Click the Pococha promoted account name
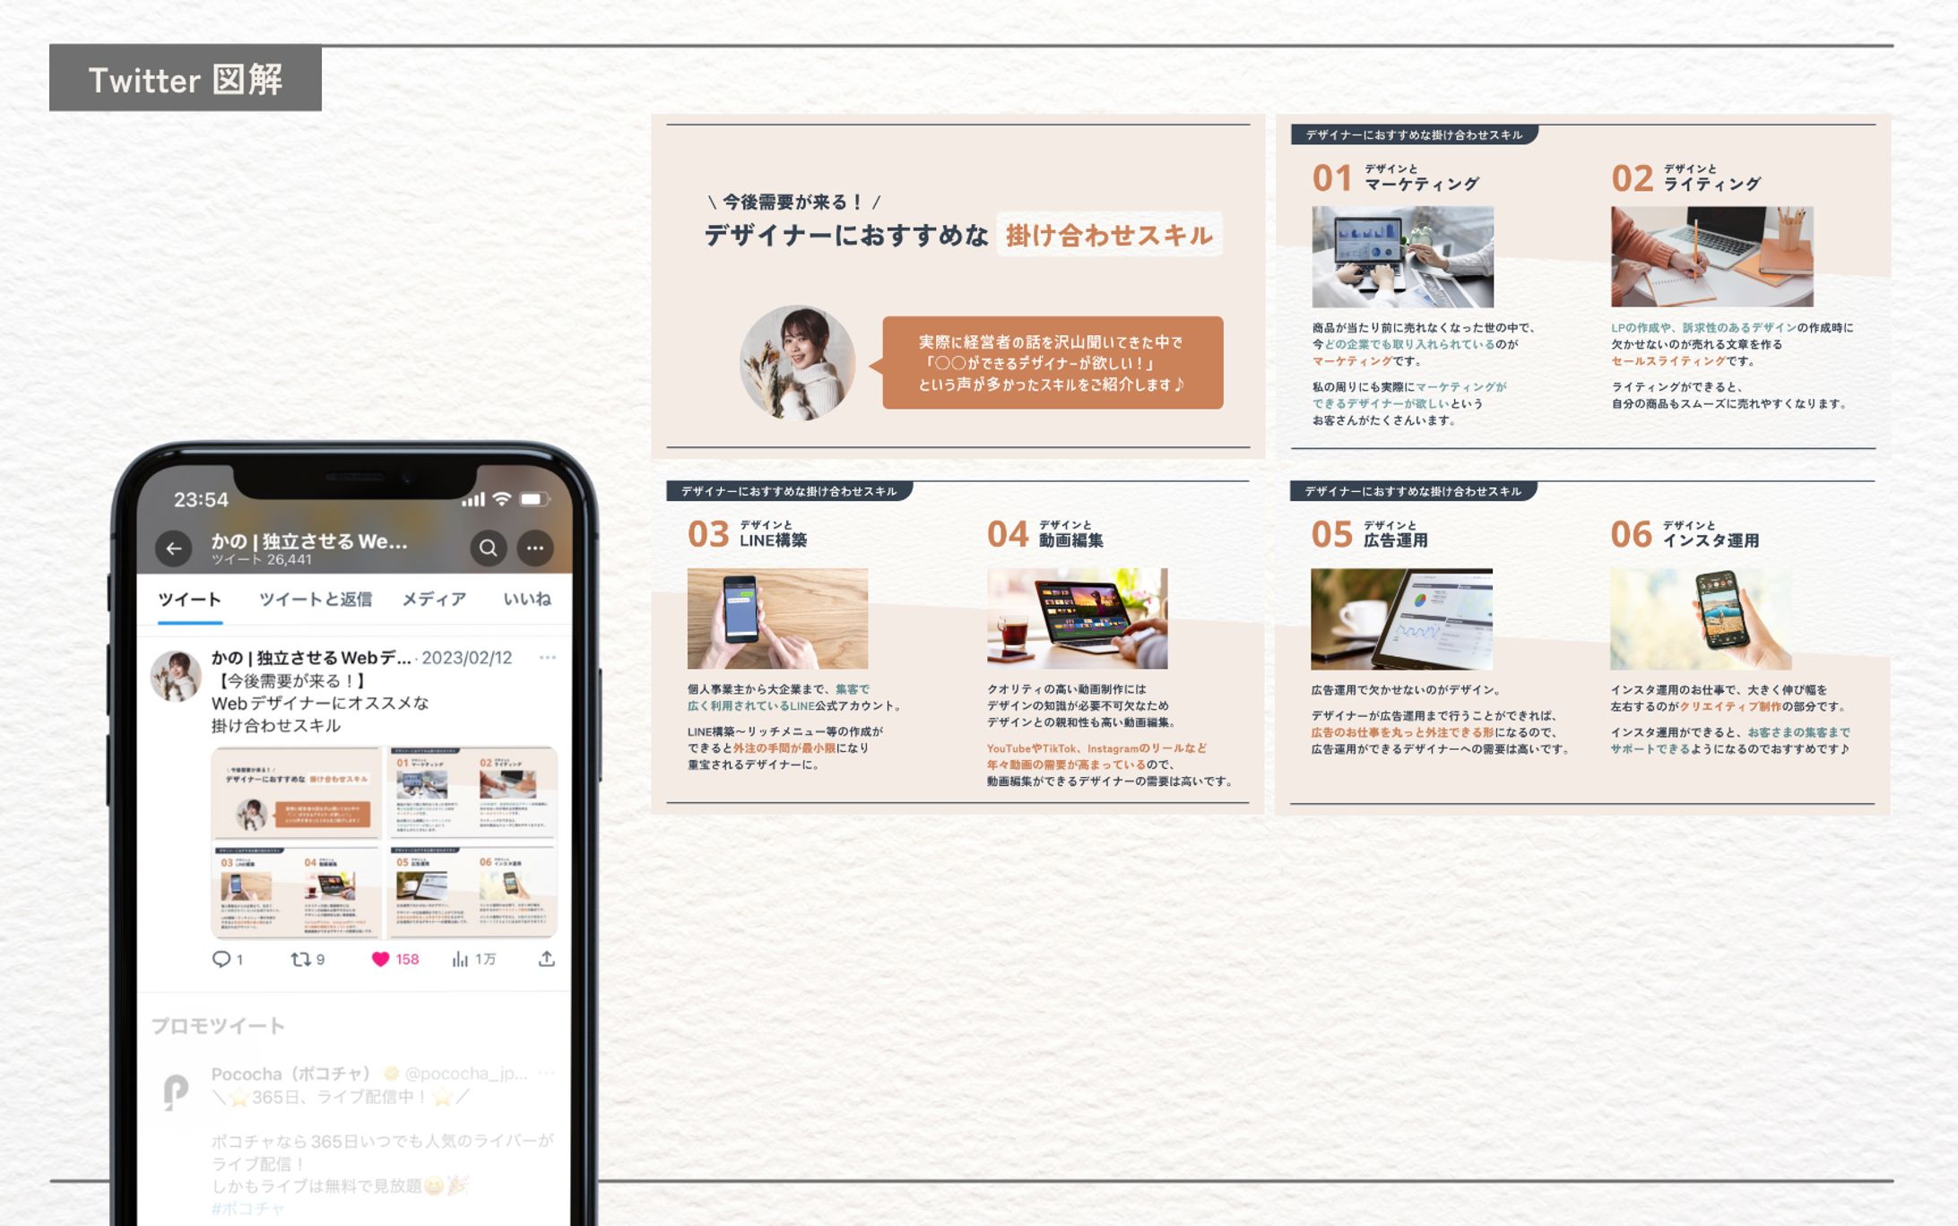The height and width of the screenshot is (1226, 1958). (x=291, y=1074)
